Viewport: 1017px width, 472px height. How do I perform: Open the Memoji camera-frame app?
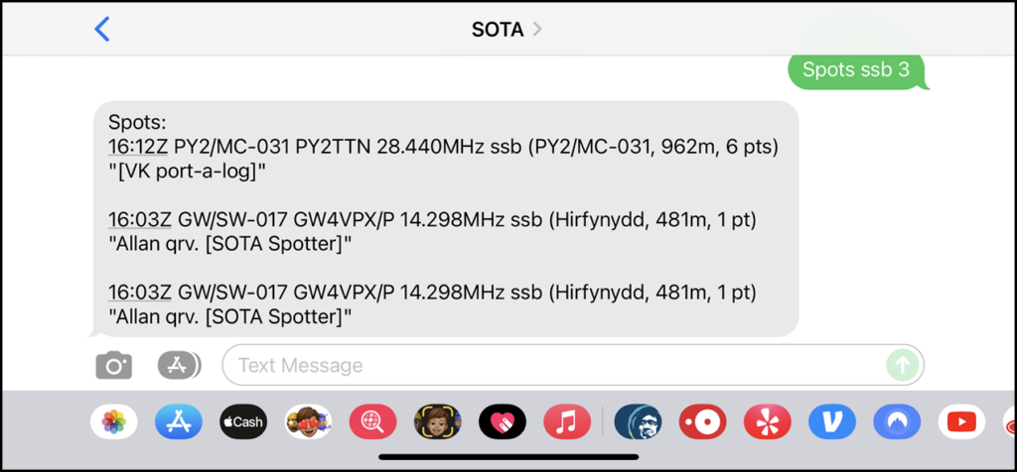[x=438, y=422]
